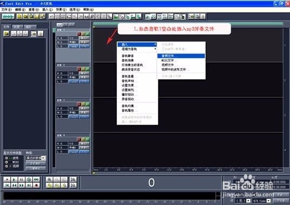Screen dimensions: 290x205
Task: Pause playback with the pause button
Action: tap(22, 180)
